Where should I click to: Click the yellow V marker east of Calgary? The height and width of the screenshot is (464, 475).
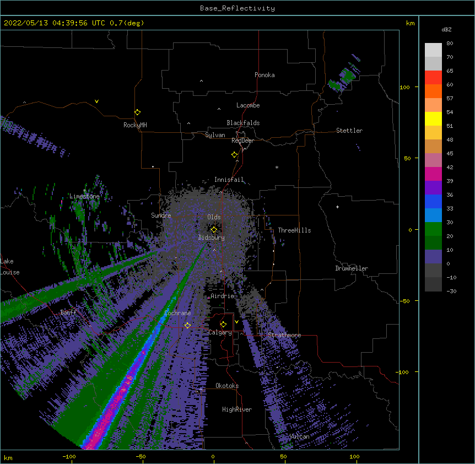pyautogui.click(x=236, y=322)
